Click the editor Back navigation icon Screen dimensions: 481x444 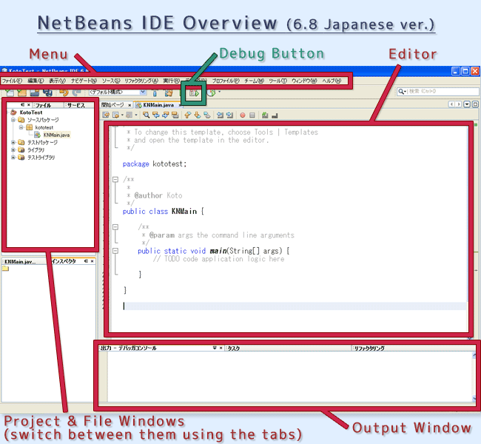(115, 115)
